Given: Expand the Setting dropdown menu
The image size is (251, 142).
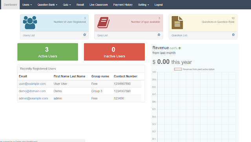Looking at the screenshot, I should 144,5.
